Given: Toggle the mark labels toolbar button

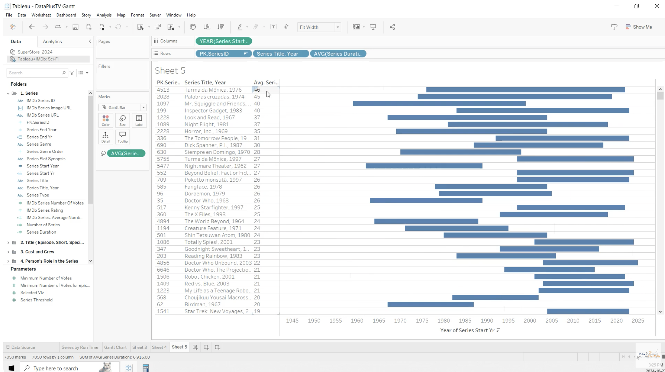Looking at the screenshot, I should point(273,27).
